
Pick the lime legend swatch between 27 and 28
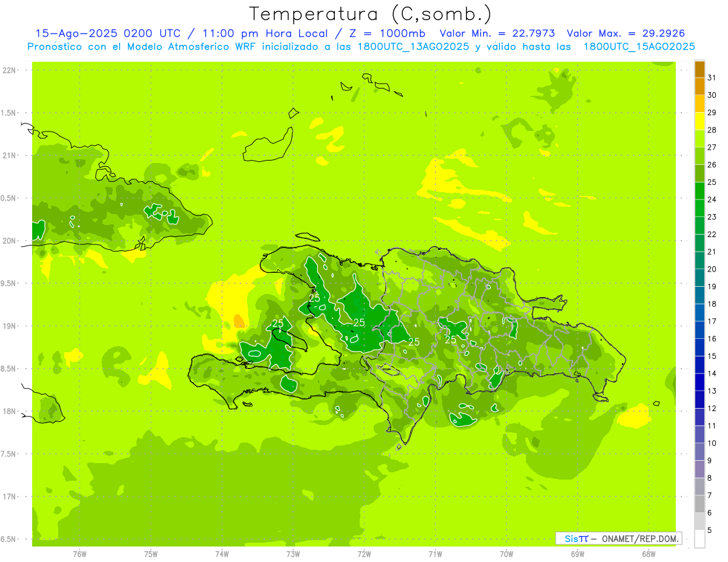point(699,138)
